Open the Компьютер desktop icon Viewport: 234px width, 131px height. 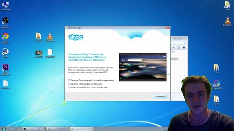click(x=5, y=6)
